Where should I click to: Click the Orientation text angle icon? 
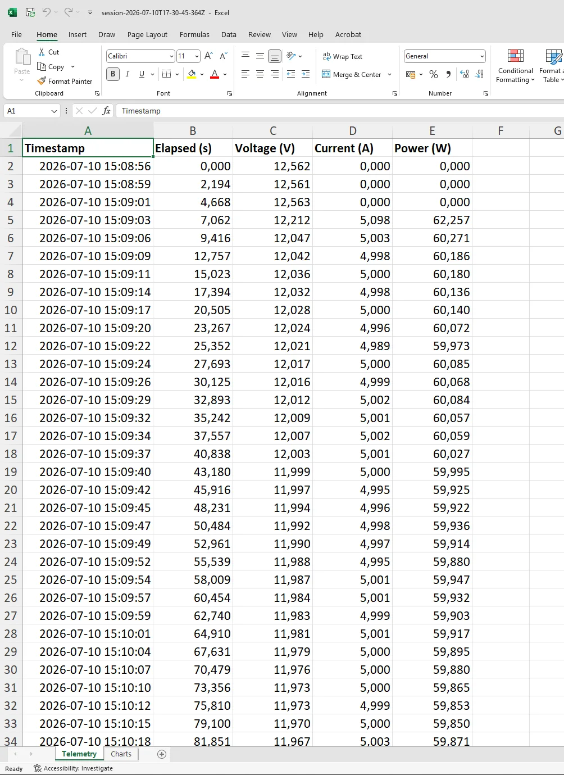point(291,56)
